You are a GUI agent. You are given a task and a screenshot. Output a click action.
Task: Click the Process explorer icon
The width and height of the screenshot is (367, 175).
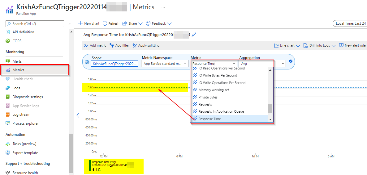[8, 123]
